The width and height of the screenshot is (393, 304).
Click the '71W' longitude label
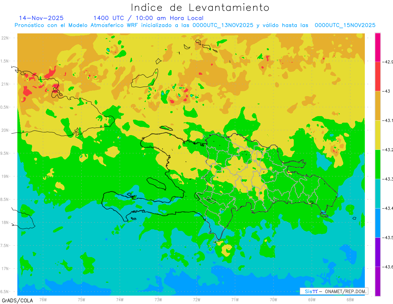coord(235,299)
